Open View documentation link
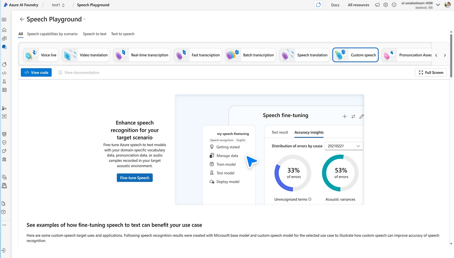The height and width of the screenshot is (258, 454). [x=79, y=73]
